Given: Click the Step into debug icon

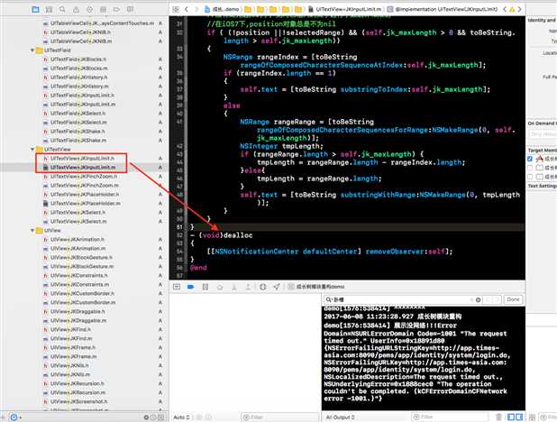Looking at the screenshot, I should pos(234,287).
